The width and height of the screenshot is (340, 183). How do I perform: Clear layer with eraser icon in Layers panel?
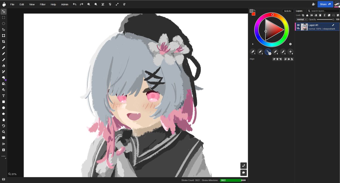[x=316, y=15]
